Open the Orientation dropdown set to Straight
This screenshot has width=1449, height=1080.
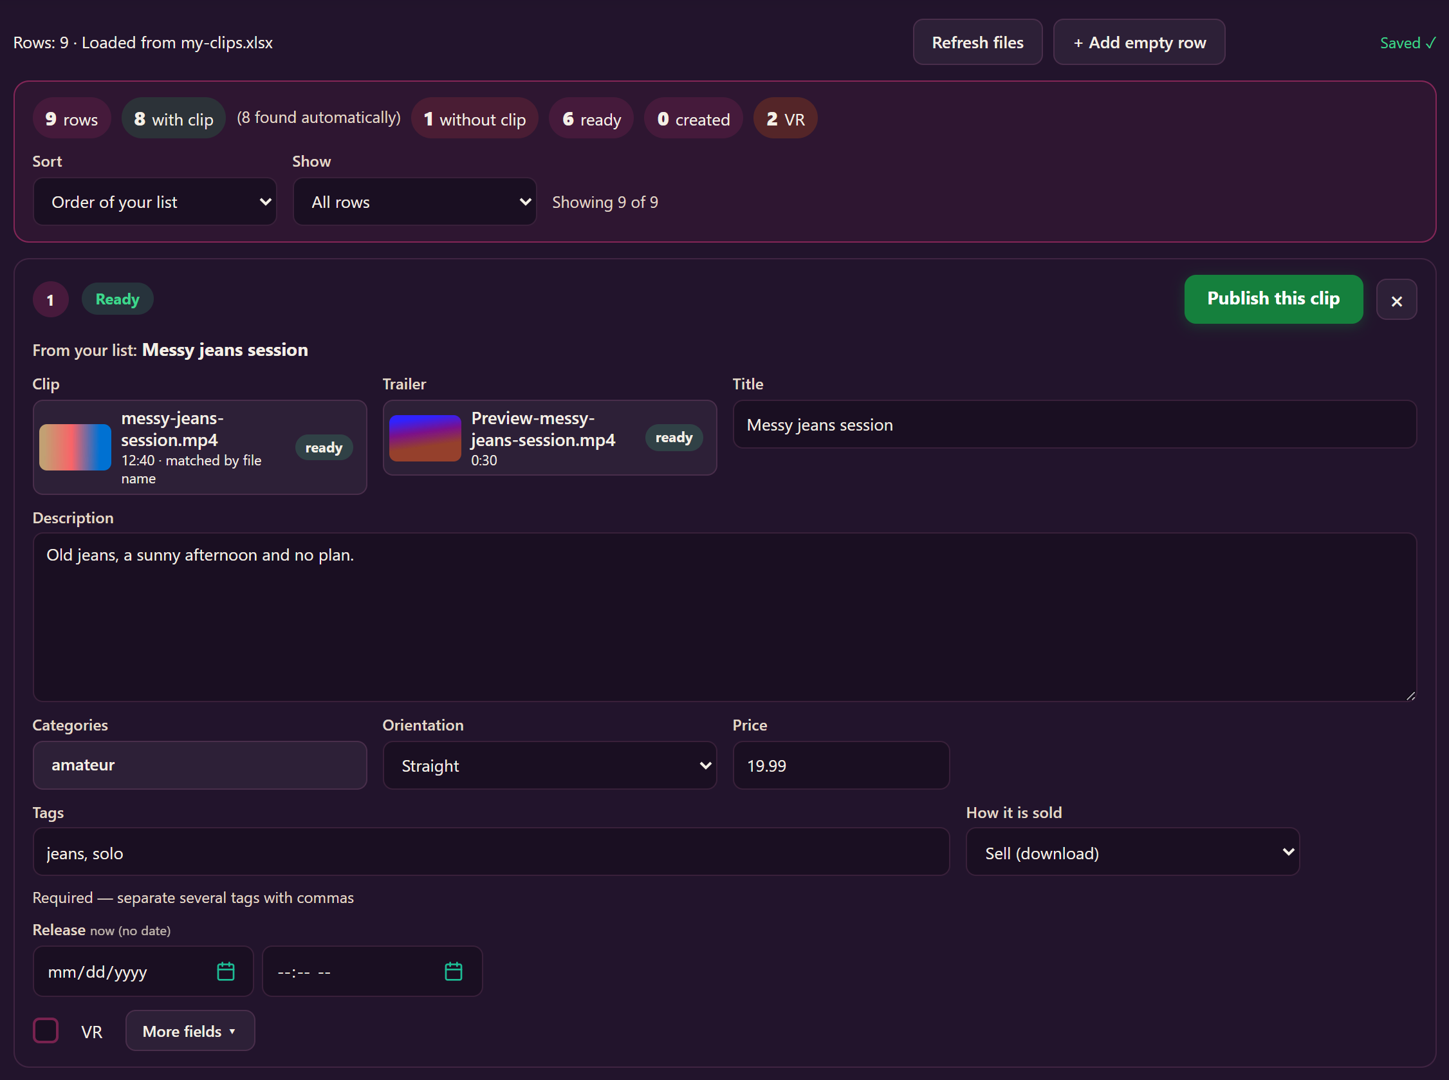coord(549,765)
